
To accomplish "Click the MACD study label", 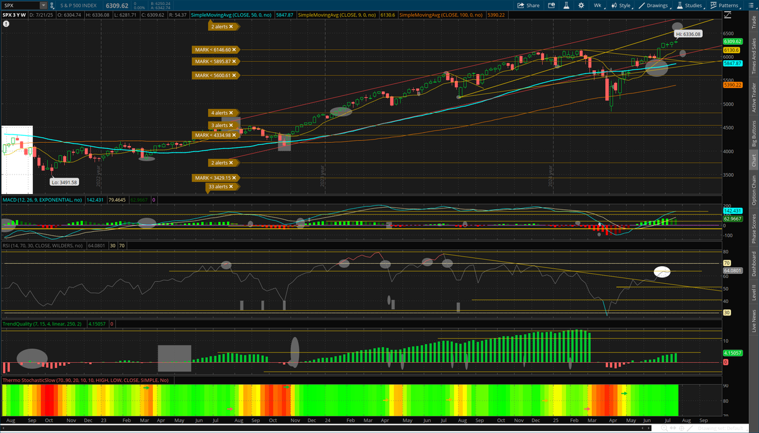I will 44,200.
